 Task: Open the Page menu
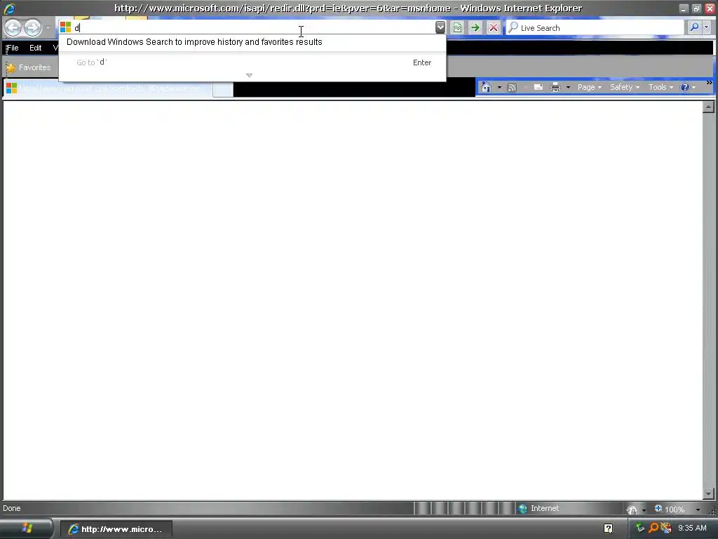pos(589,87)
